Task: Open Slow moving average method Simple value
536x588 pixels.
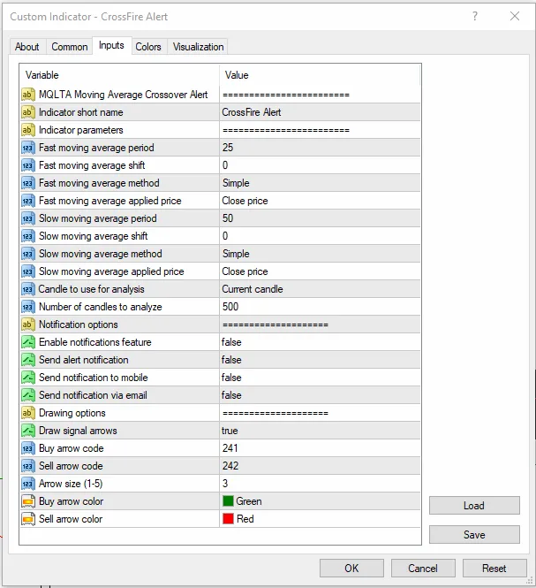Action: [320, 254]
